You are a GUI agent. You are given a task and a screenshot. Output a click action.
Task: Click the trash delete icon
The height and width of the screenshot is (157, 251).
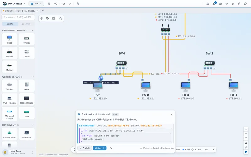(78, 4)
